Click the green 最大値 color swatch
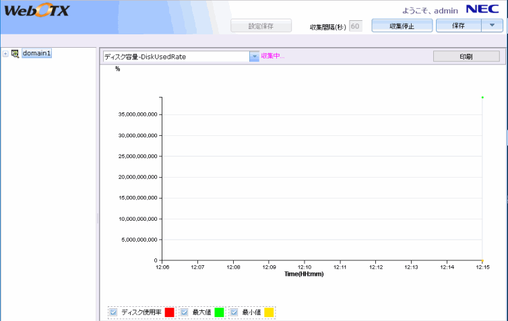 (219, 312)
